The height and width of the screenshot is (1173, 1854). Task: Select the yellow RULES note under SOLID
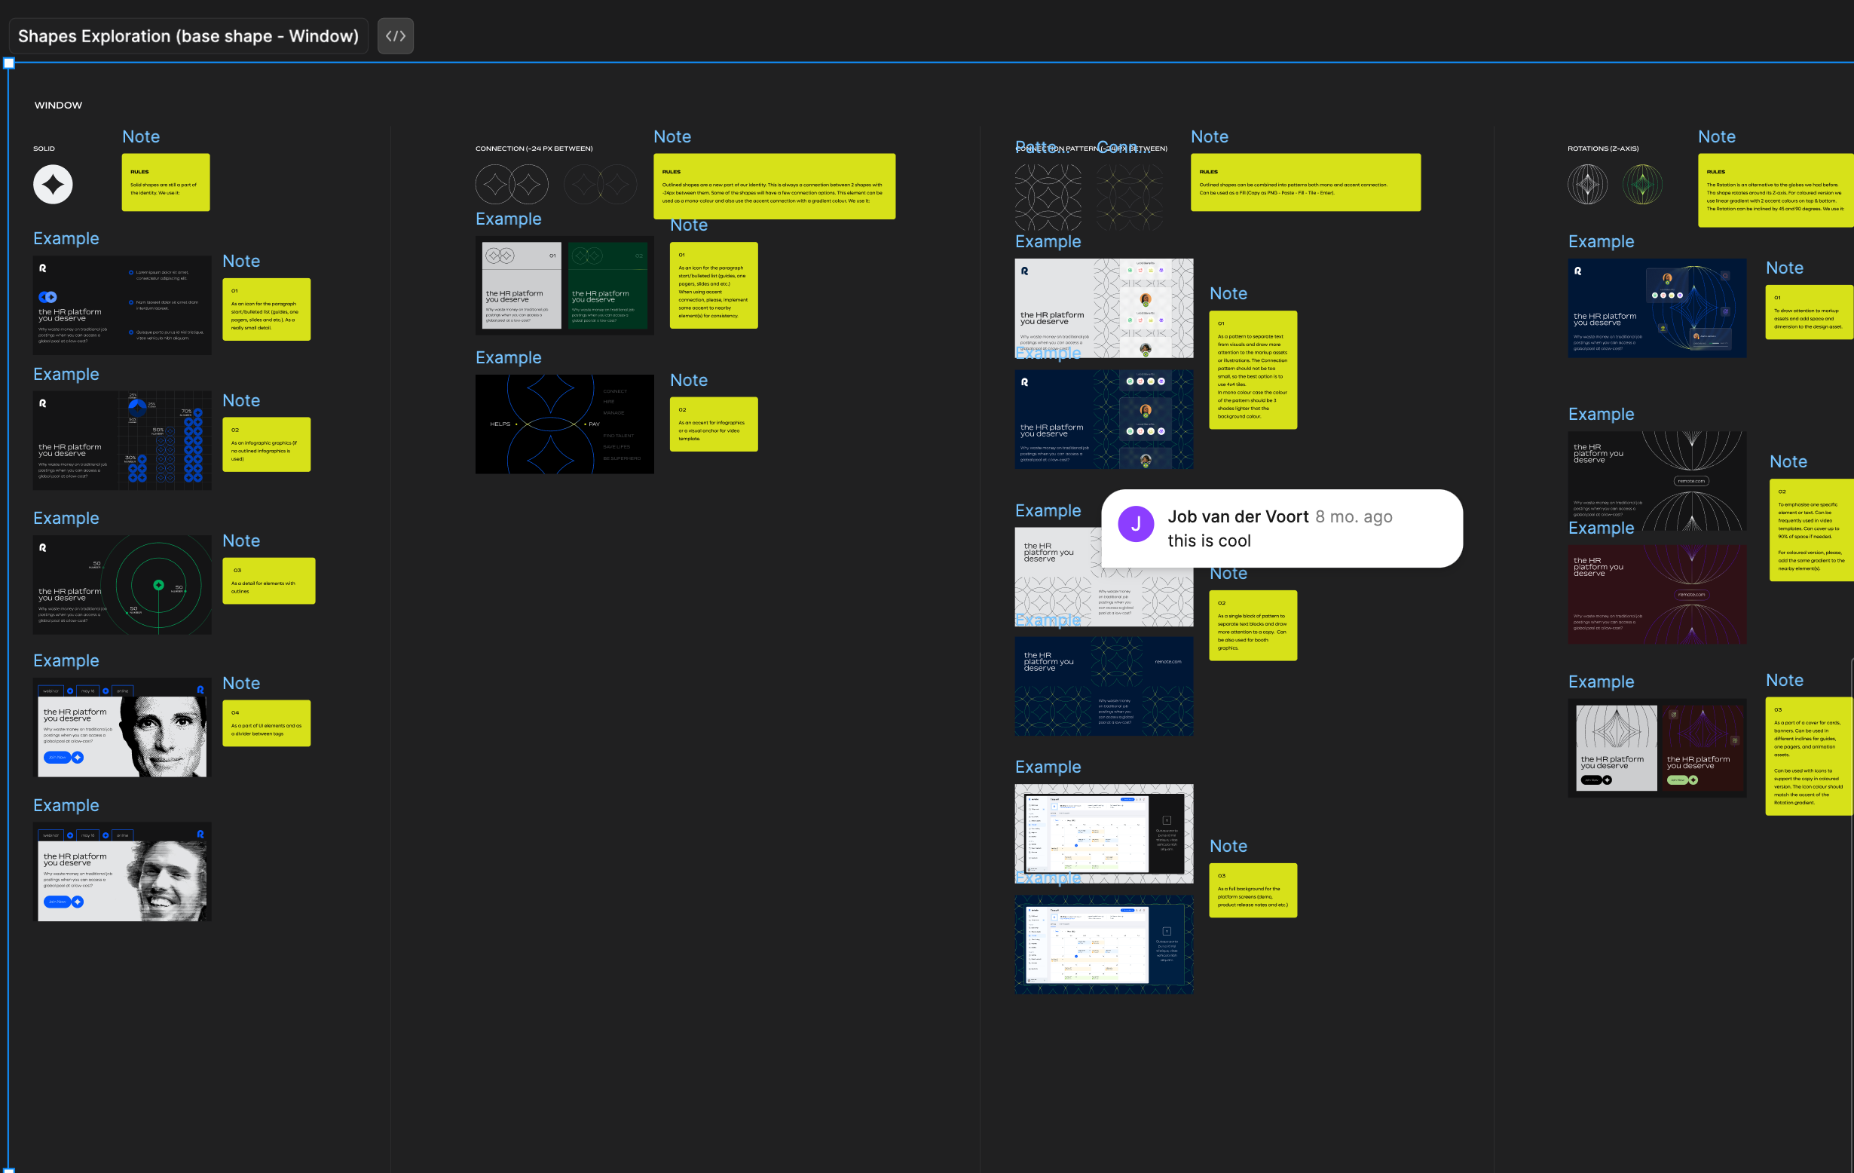click(166, 182)
